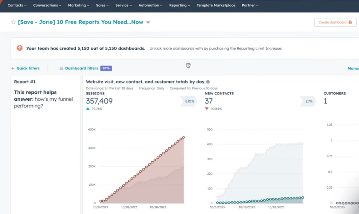Open the Contacts menu
Image resolution: width=359 pixels, height=214 pixels.
coord(17,5)
